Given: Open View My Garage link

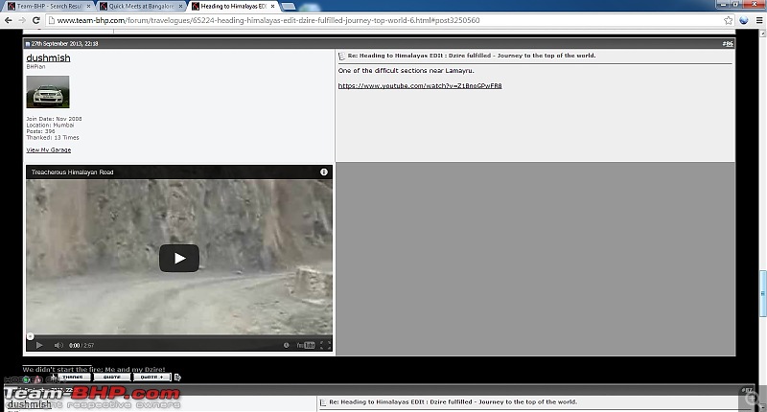Looking at the screenshot, I should (x=49, y=150).
